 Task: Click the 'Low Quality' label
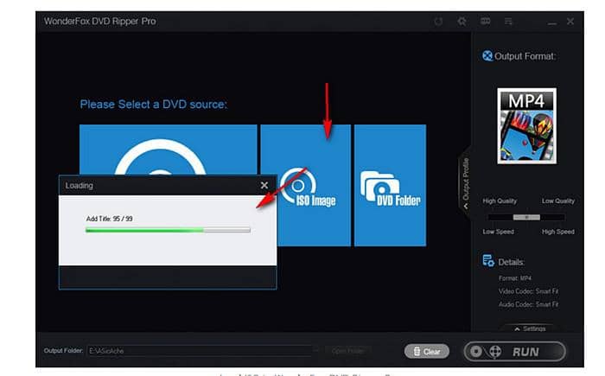558,201
